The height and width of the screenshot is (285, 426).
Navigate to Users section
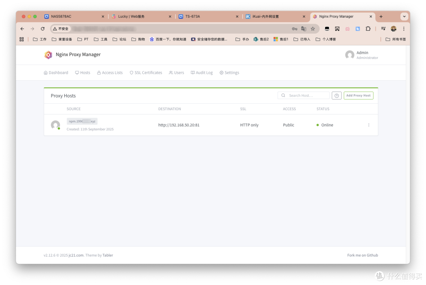pos(176,73)
